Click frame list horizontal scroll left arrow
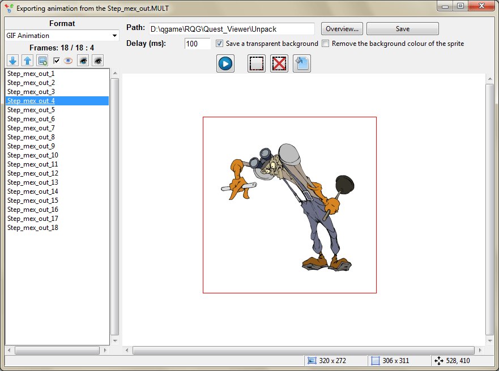This screenshot has height=371, width=499. [9, 350]
